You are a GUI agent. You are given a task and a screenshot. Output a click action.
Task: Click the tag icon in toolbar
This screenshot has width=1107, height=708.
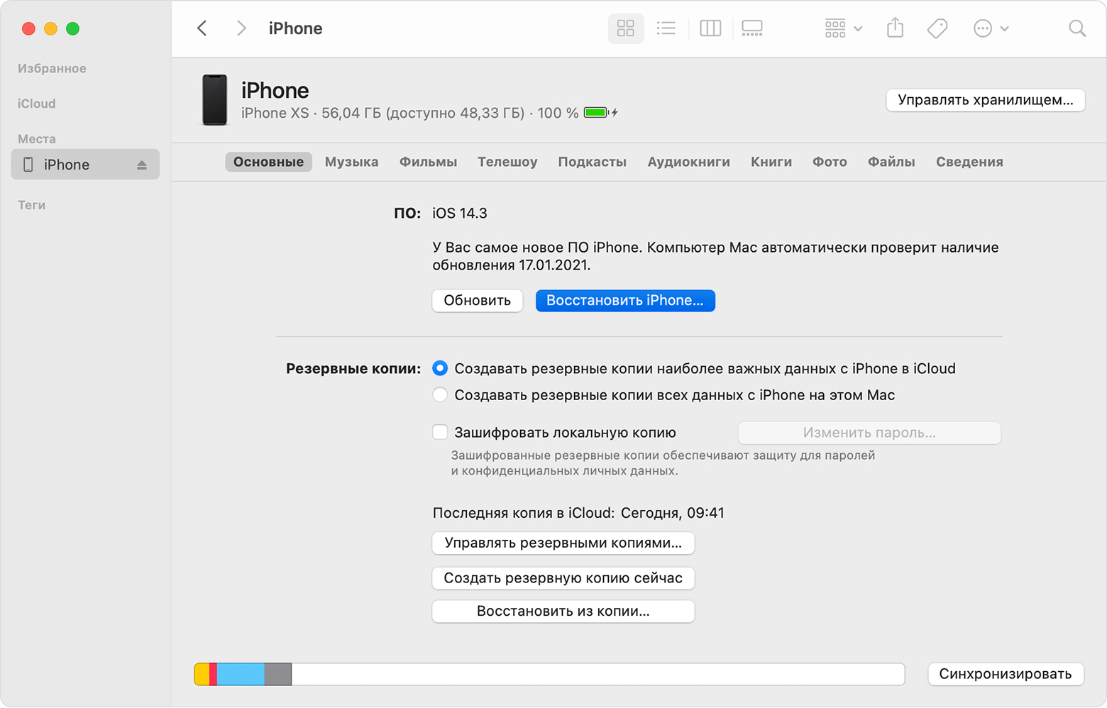click(x=937, y=28)
